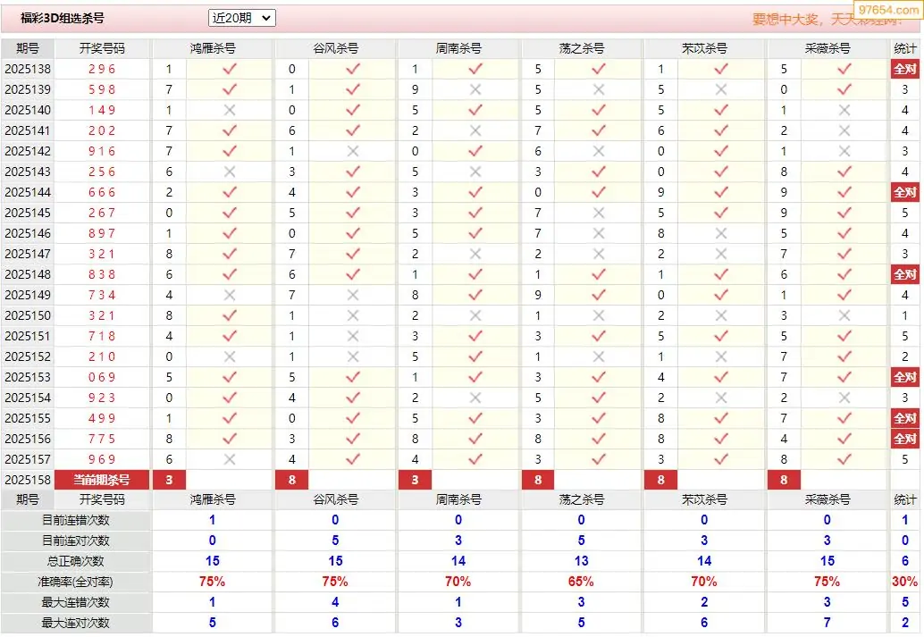Screen dimensions: 924x637
Task: Click the 全对 badge in row 2025144
Action: coord(905,192)
